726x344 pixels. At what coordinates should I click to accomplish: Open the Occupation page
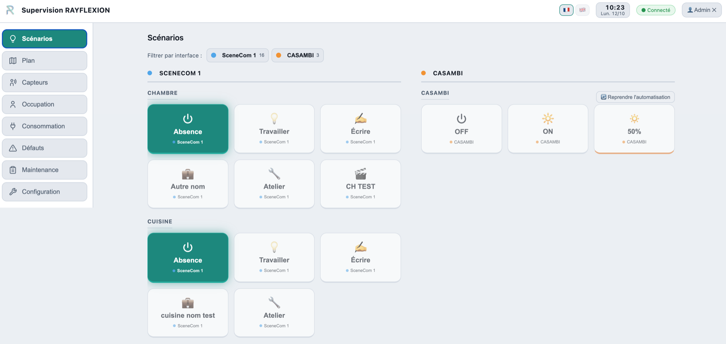tap(44, 104)
